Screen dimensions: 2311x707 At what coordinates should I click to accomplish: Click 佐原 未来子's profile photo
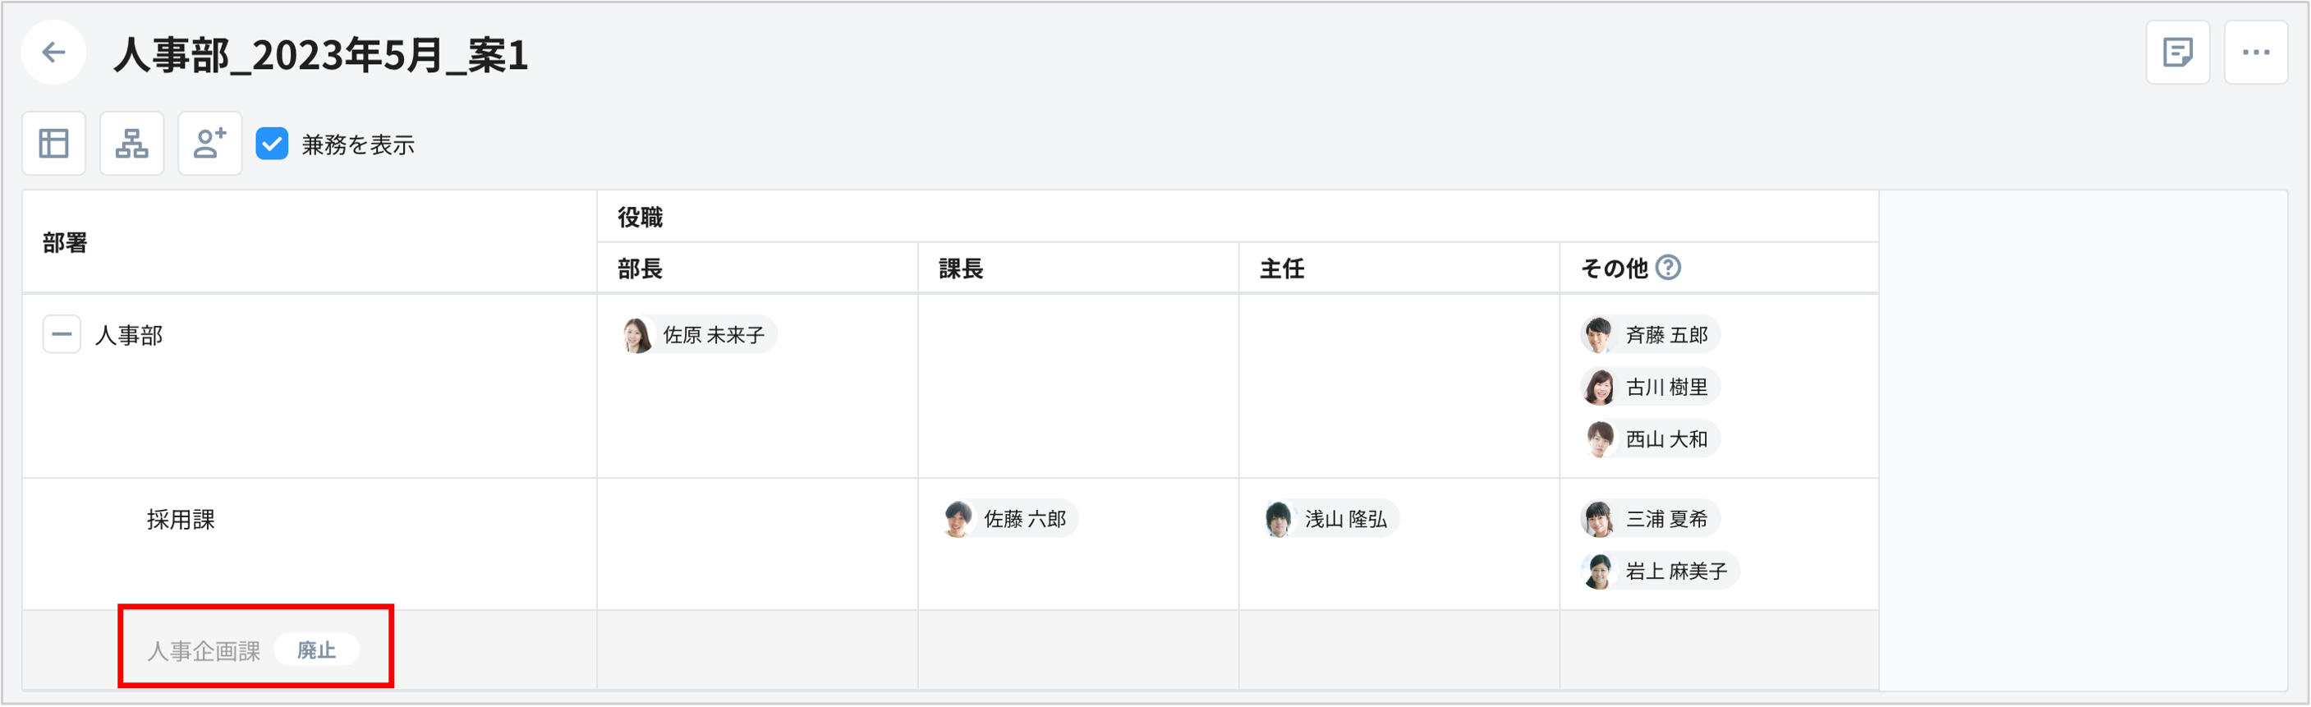click(637, 333)
